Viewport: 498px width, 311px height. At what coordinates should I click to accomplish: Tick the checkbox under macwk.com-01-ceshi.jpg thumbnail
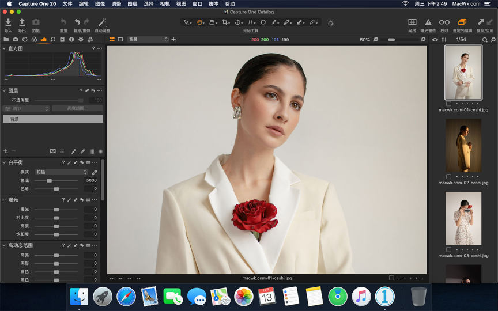(x=448, y=104)
